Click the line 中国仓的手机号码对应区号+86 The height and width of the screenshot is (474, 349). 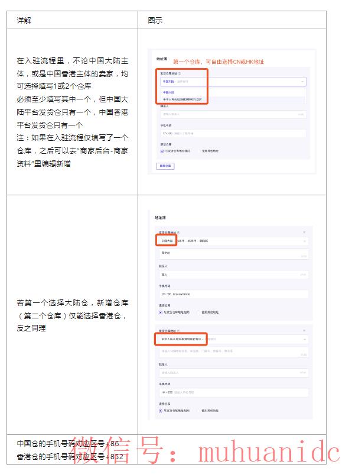67,444
